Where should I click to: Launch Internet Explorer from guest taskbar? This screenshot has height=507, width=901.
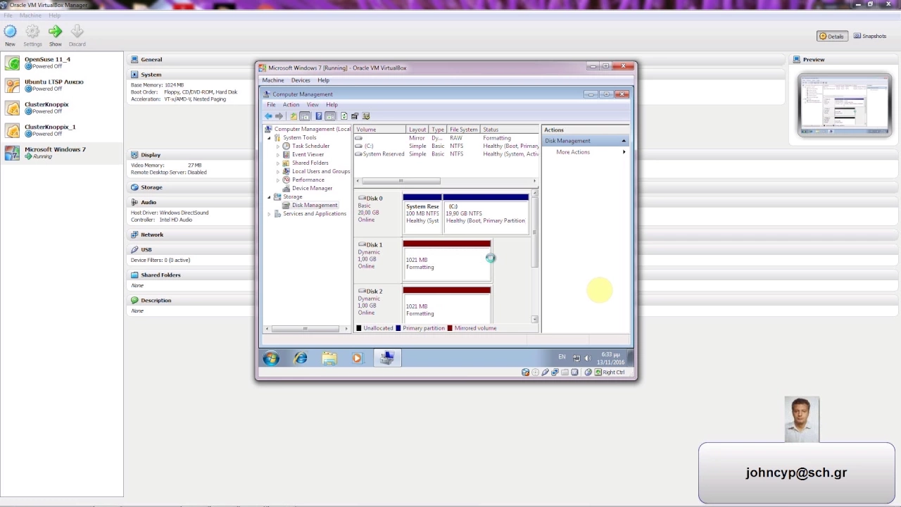click(301, 358)
